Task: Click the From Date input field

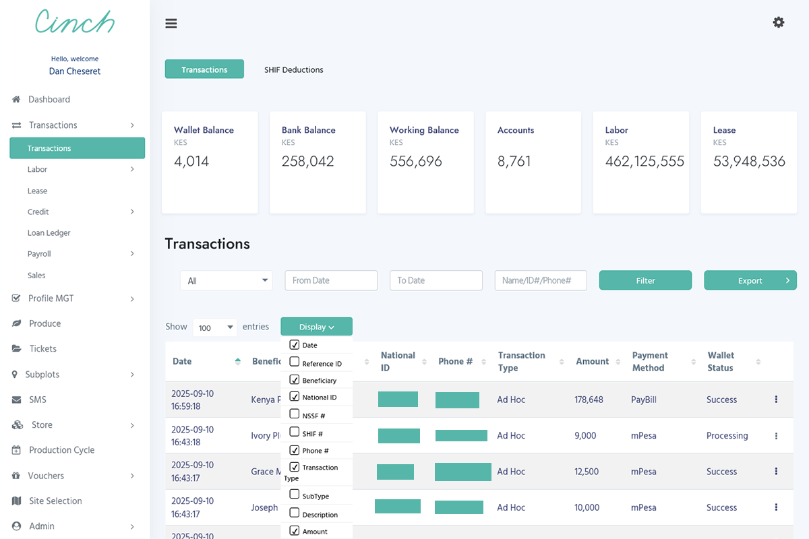Action: click(330, 280)
